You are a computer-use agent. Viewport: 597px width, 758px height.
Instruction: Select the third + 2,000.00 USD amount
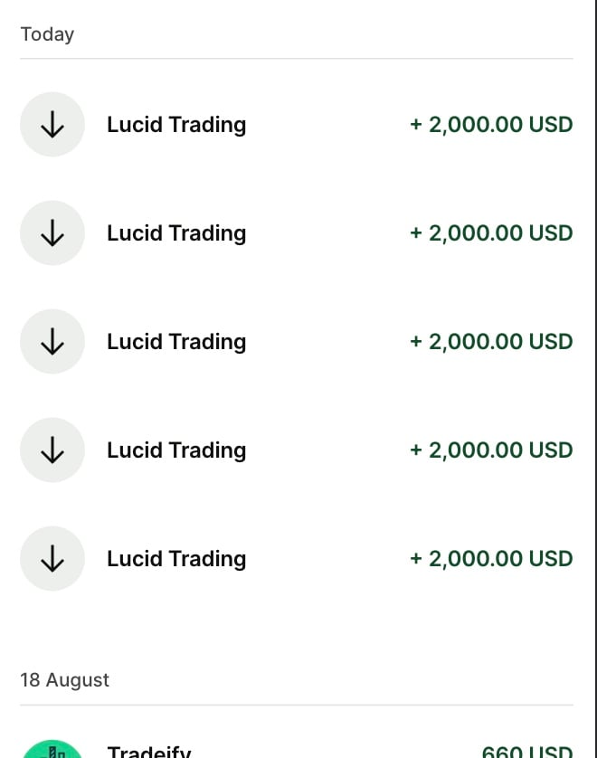[x=491, y=342]
